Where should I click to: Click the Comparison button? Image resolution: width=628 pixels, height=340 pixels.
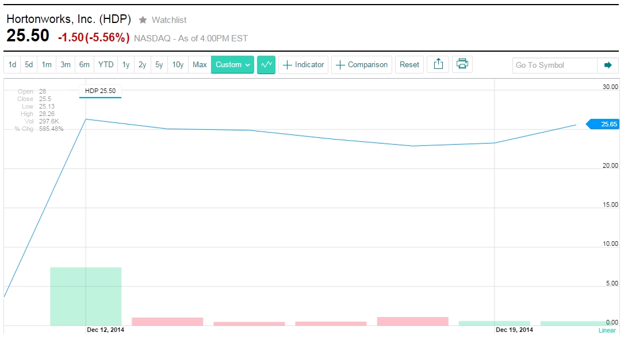362,65
